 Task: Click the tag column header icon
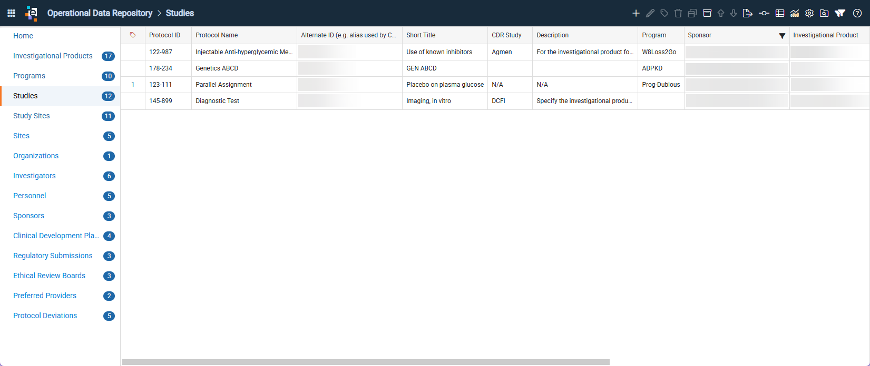(133, 35)
